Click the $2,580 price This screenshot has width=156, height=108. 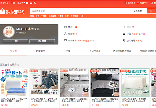coord(35,105)
